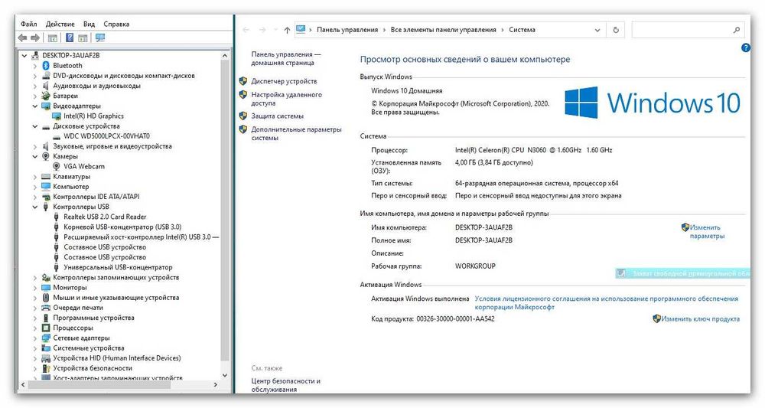Collapse the Видеоадаптеры node
The width and height of the screenshot is (765, 408).
tap(34, 106)
